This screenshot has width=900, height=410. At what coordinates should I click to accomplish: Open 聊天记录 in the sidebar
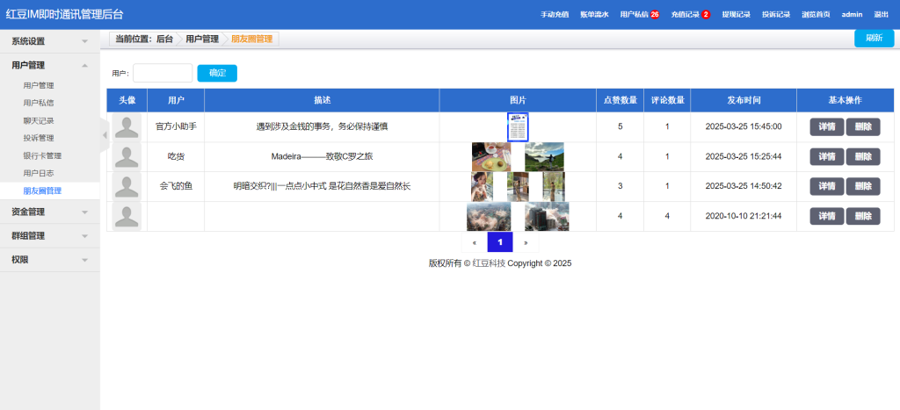click(39, 120)
